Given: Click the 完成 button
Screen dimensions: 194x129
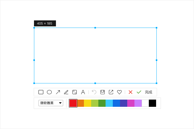Looking at the screenshot, I should coord(149,92).
